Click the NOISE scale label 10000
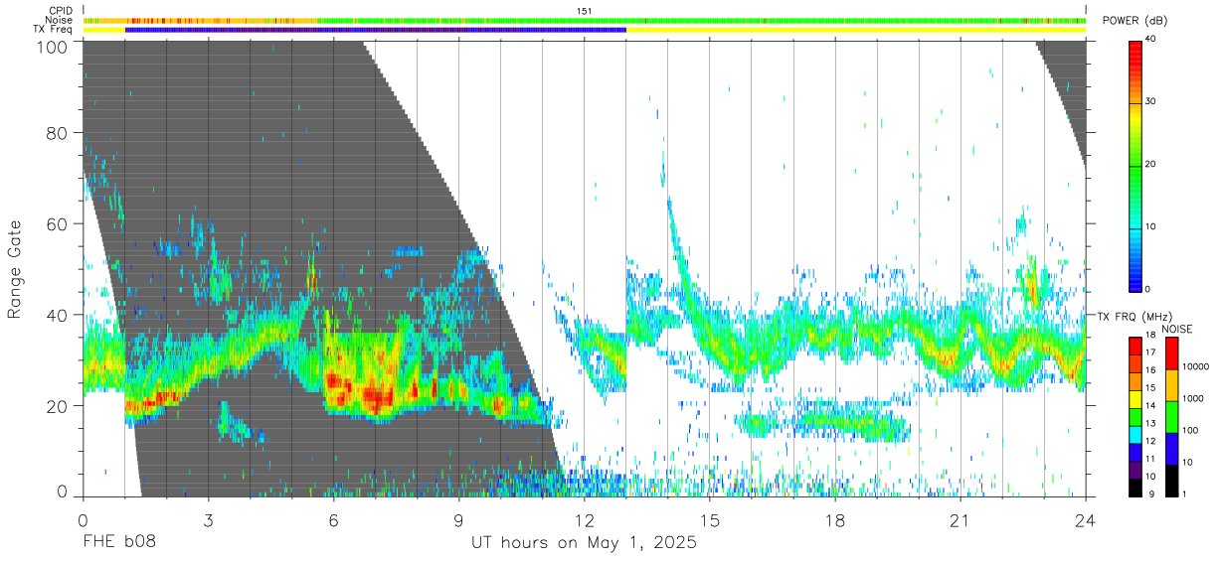 click(x=1196, y=366)
